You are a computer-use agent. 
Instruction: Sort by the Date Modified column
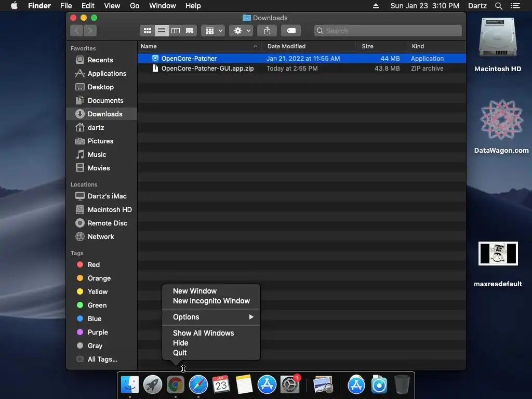coord(309,46)
